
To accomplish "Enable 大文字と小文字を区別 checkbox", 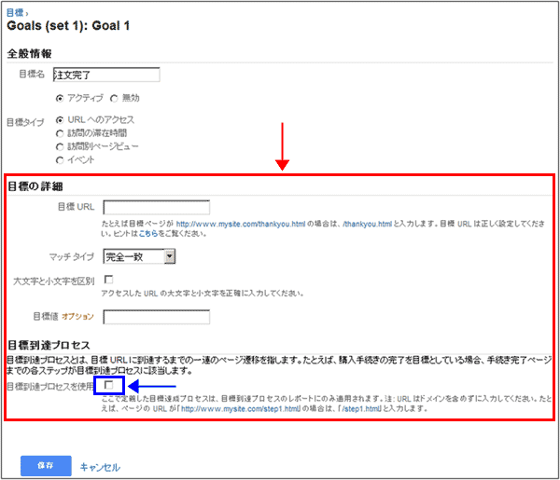I will pos(108,280).
